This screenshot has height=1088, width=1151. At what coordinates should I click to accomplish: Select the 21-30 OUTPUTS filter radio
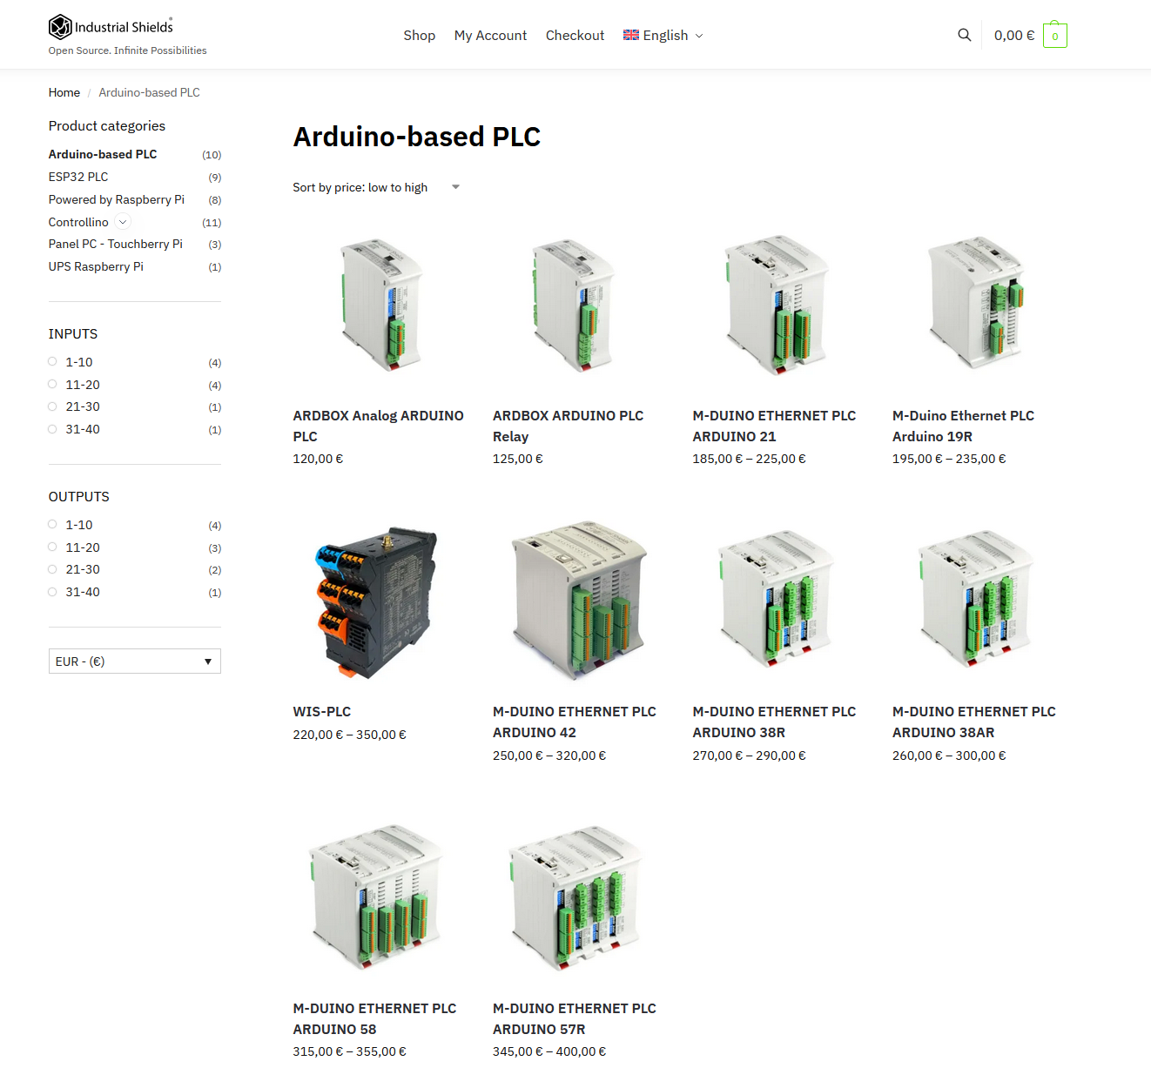pos(52,569)
